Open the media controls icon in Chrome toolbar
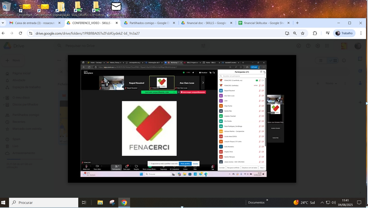The width and height of the screenshot is (368, 208). (x=328, y=33)
